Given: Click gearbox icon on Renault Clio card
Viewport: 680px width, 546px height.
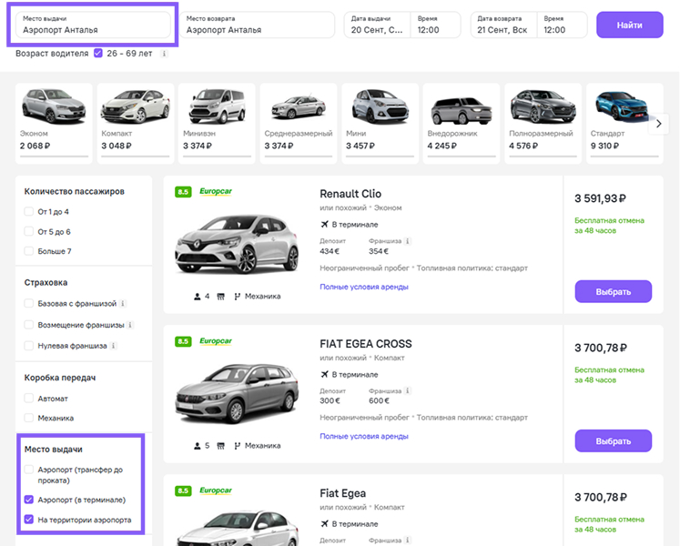Looking at the screenshot, I should [x=238, y=297].
